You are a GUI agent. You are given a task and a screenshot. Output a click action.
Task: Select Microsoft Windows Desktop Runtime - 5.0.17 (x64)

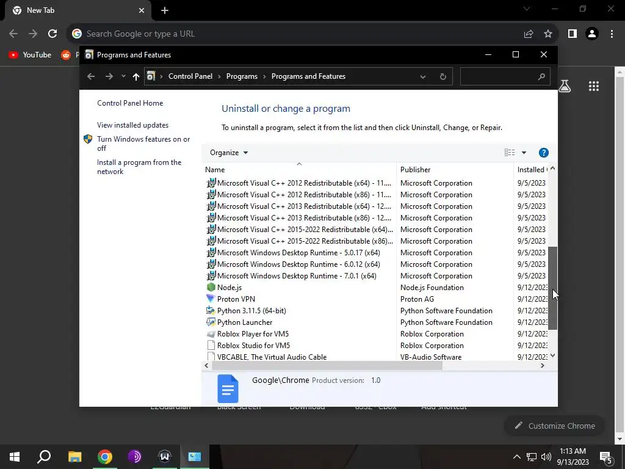tap(298, 252)
